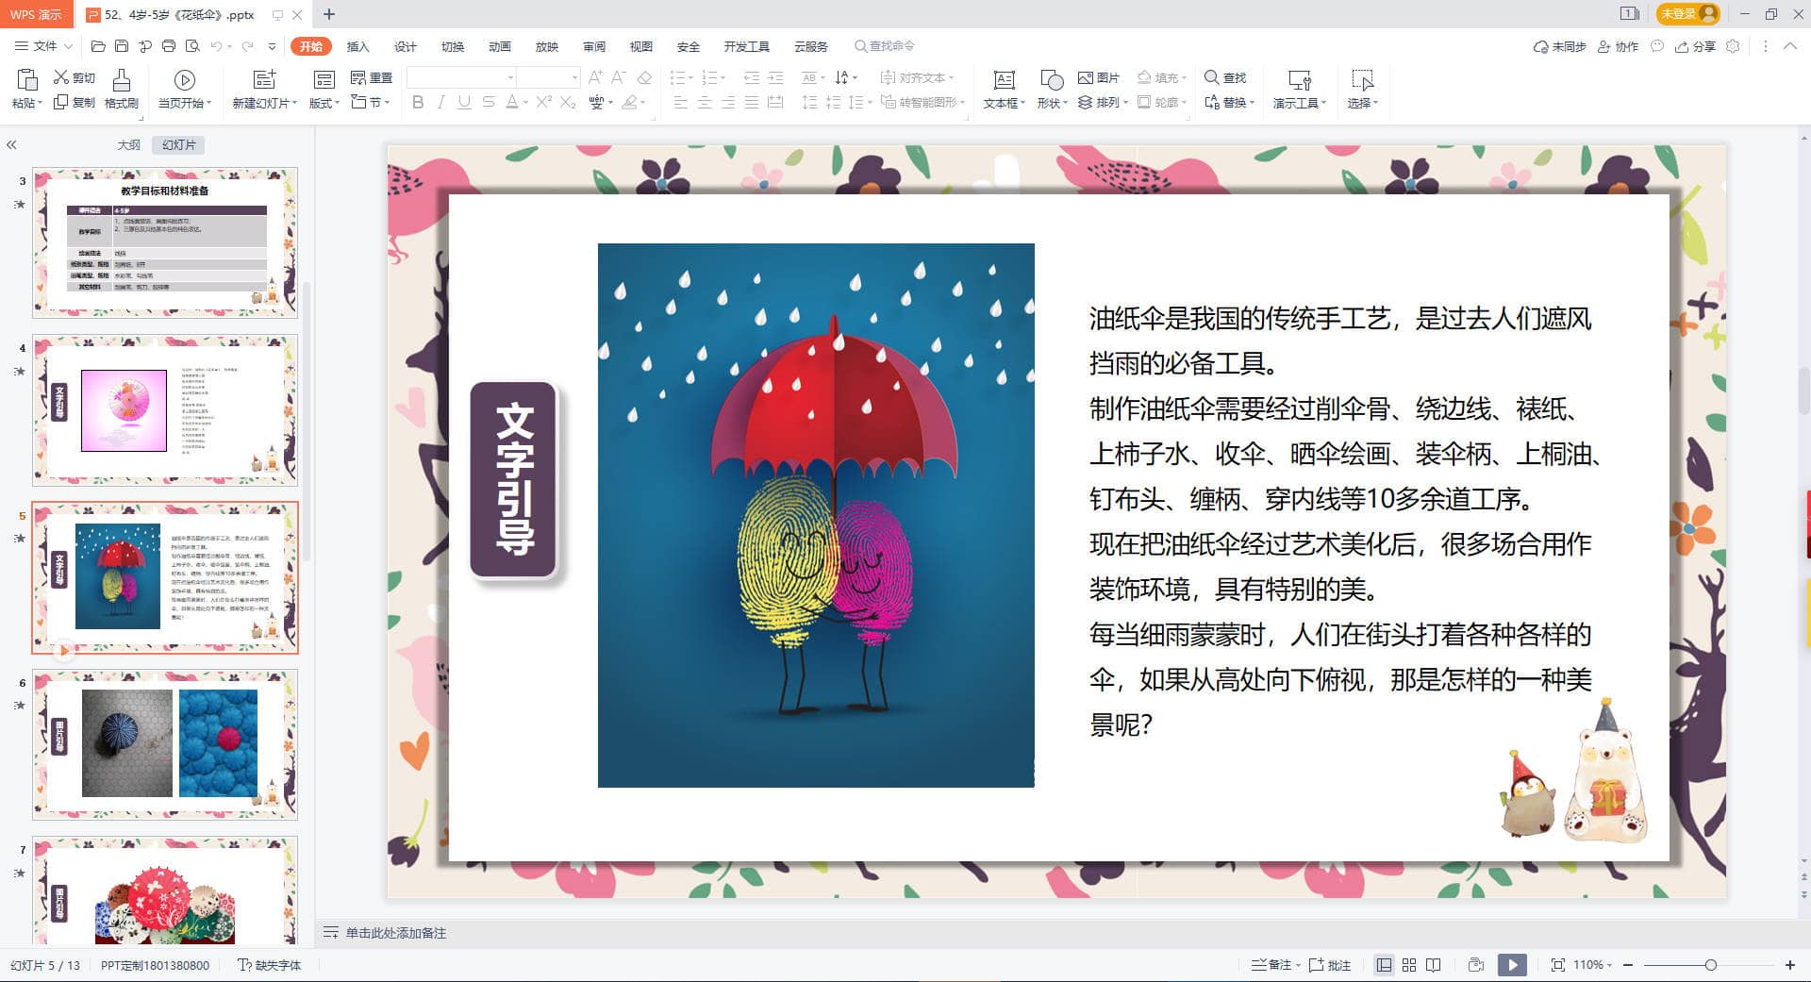The width and height of the screenshot is (1811, 982).
Task: Toggle justify text alignment
Action: point(752,102)
